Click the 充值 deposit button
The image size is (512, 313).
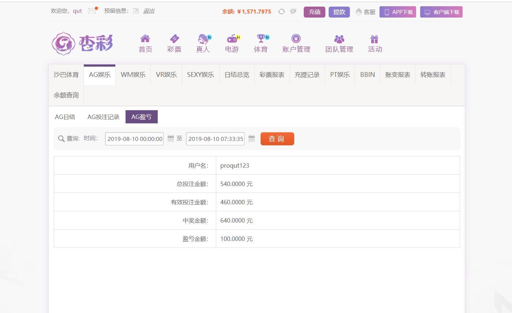point(314,12)
